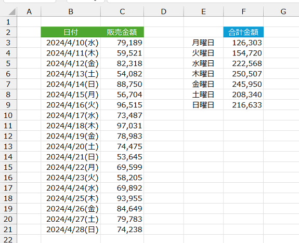Select cell containing 79,189
Viewport: 299px width, 243px height.
point(122,43)
